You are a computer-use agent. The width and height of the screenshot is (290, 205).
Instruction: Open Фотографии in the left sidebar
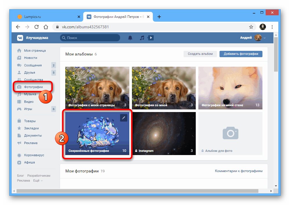[33, 87]
